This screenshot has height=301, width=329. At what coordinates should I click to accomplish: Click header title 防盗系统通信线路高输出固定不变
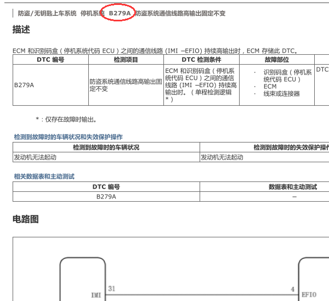(180, 13)
